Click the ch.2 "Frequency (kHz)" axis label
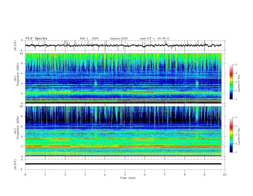The width and height of the screenshot is (253, 196). pos(18,127)
